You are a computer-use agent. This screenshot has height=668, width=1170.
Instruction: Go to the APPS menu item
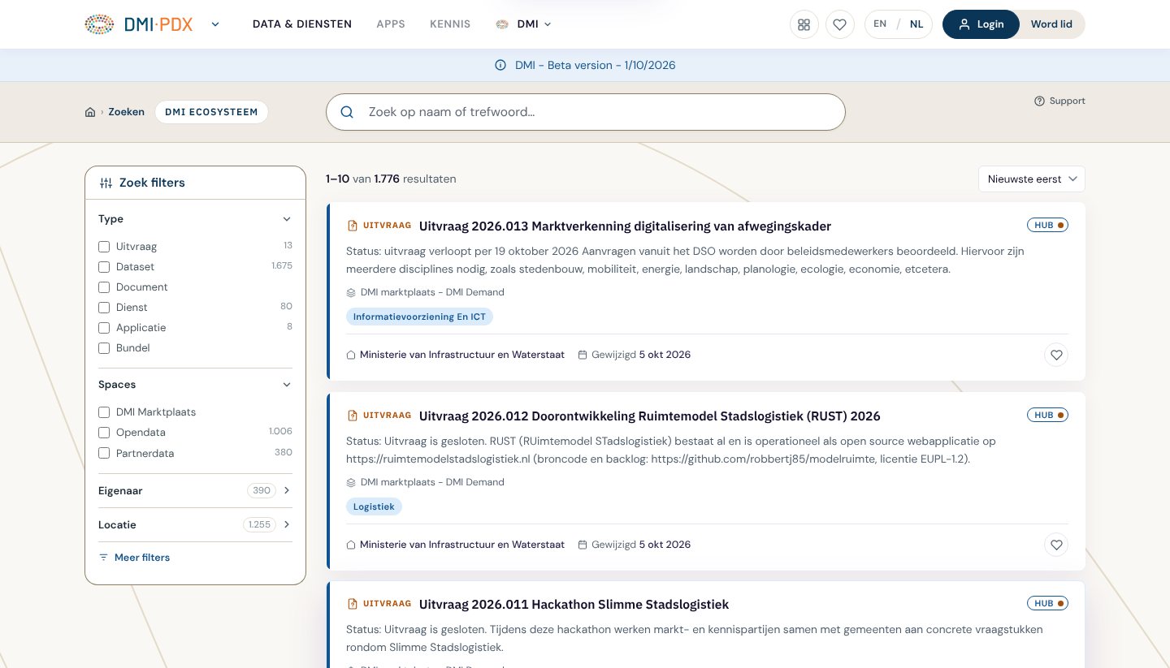(x=391, y=24)
